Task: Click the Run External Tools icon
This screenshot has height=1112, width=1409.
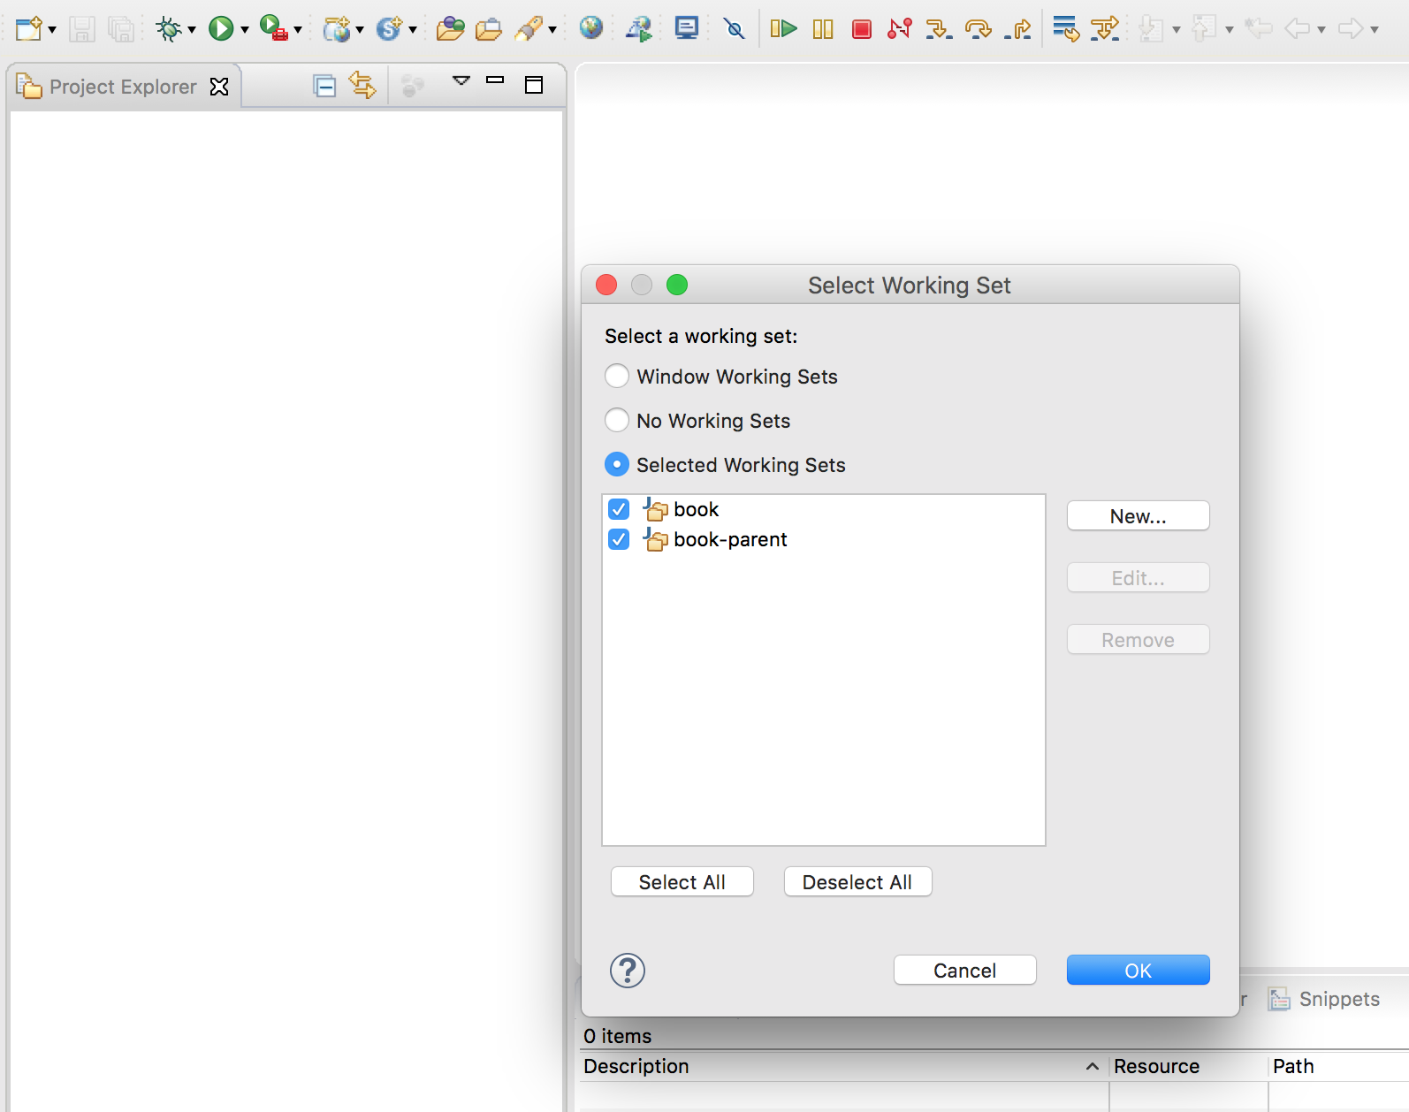Action: click(274, 29)
